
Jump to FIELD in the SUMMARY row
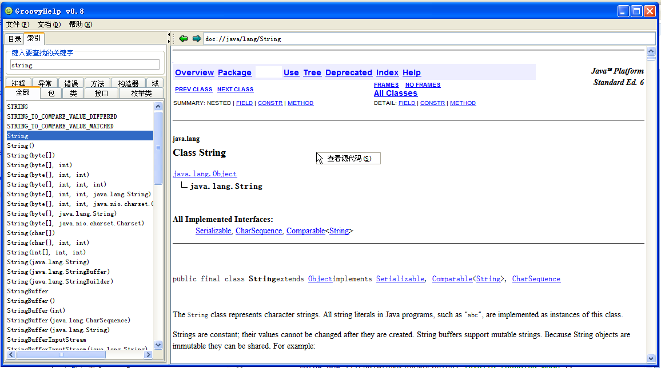click(245, 103)
